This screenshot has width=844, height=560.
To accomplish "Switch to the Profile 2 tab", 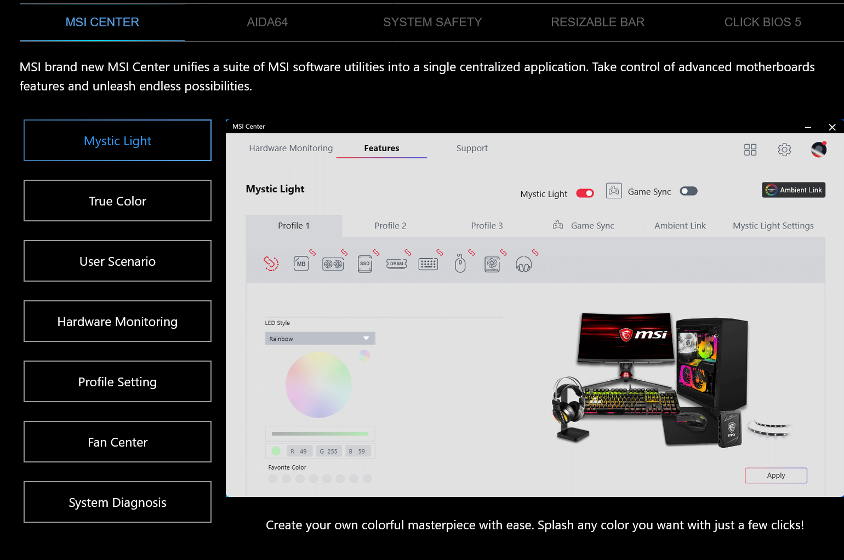I will 390,226.
